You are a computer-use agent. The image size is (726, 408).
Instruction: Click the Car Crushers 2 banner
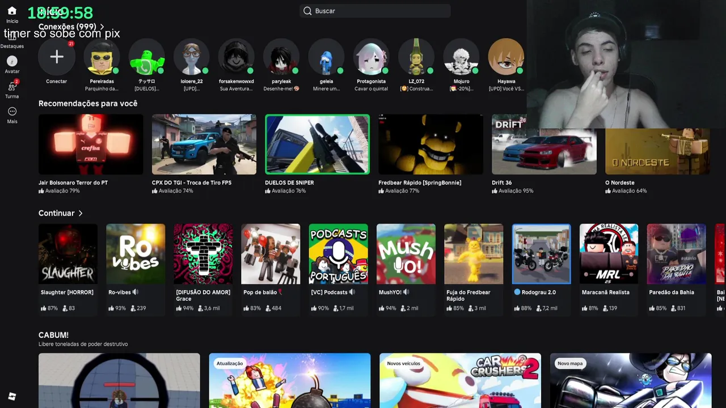[460, 380]
